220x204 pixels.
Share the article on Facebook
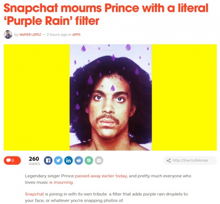click(x=48, y=160)
